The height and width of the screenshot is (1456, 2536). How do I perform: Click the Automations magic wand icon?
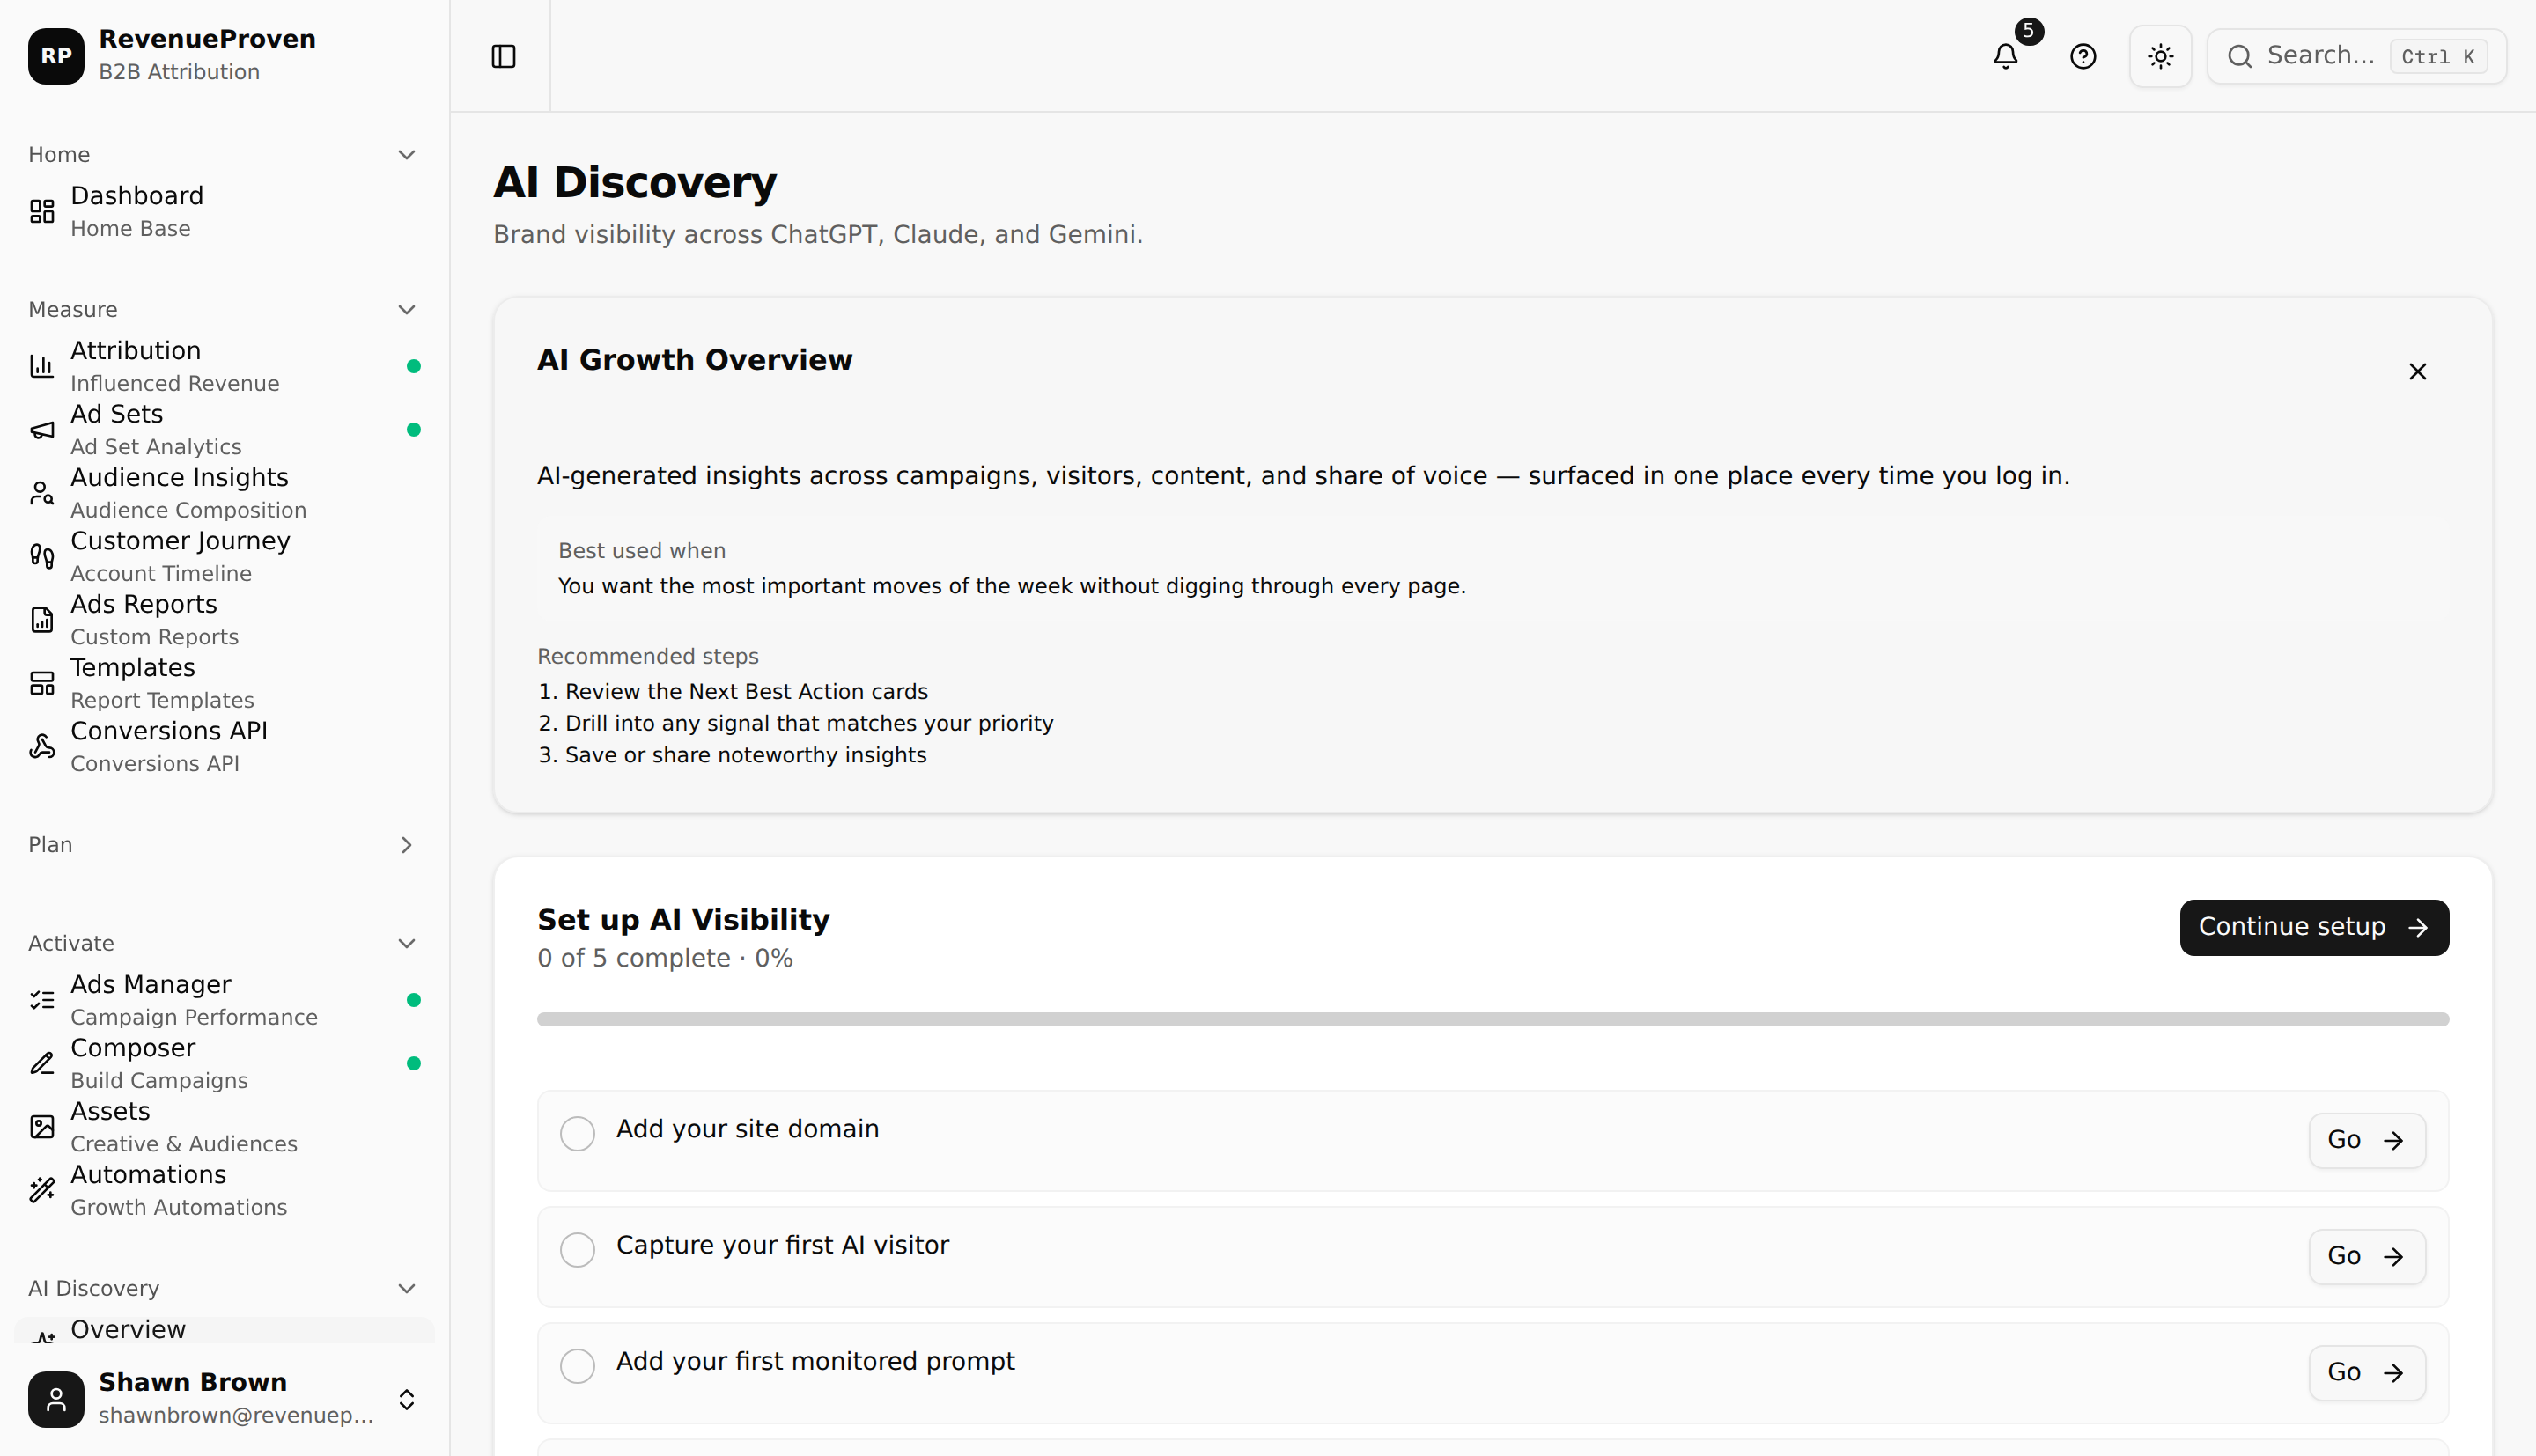coord(42,1190)
